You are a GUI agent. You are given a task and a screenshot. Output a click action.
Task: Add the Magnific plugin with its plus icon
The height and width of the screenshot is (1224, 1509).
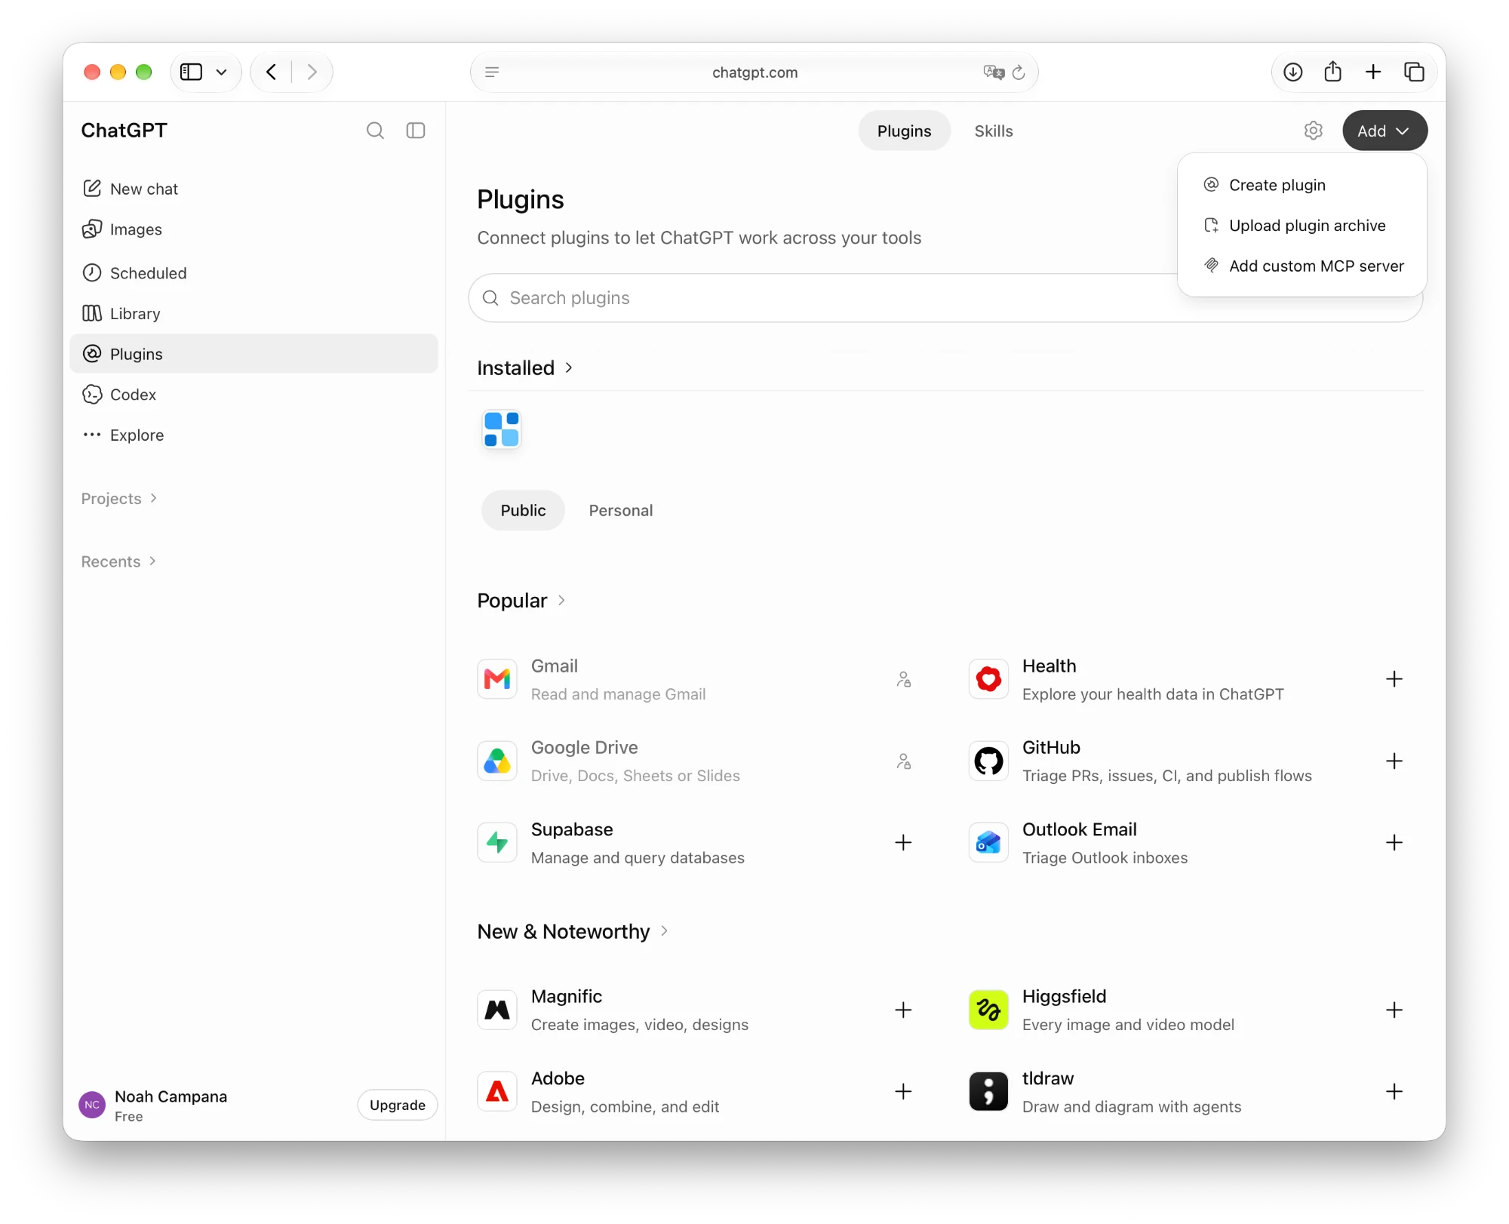point(903,1010)
